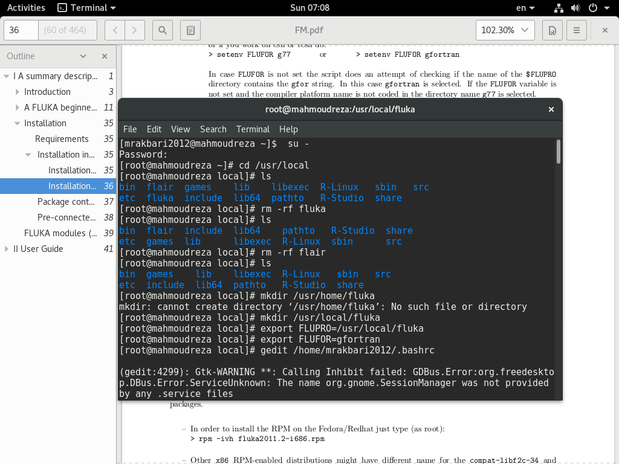Close the Outline sidebar
Screen dimensions: 619x464
pyautogui.click(x=105, y=56)
